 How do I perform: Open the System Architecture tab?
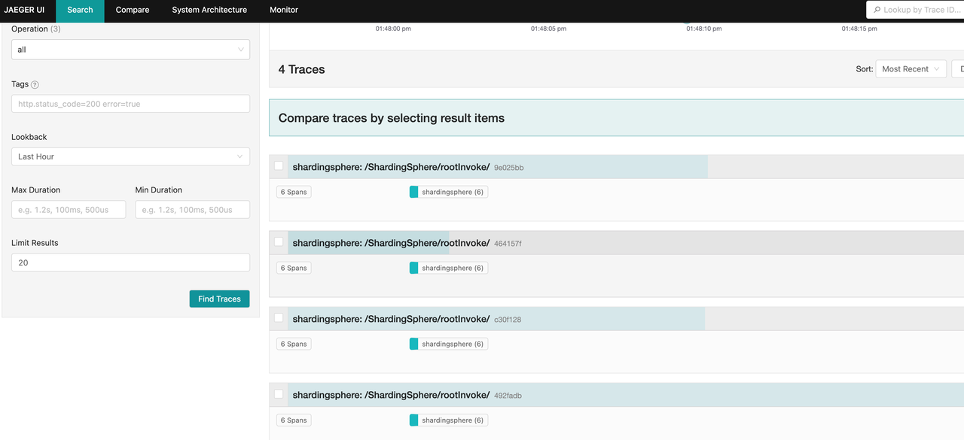click(209, 10)
